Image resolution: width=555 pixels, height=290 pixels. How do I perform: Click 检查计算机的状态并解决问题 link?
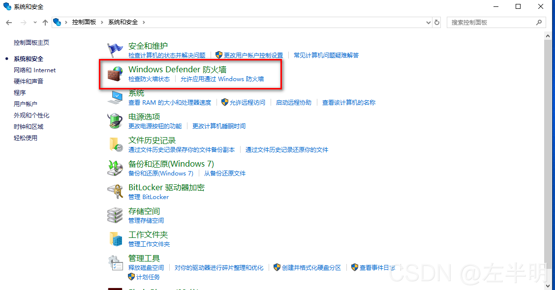[167, 55]
